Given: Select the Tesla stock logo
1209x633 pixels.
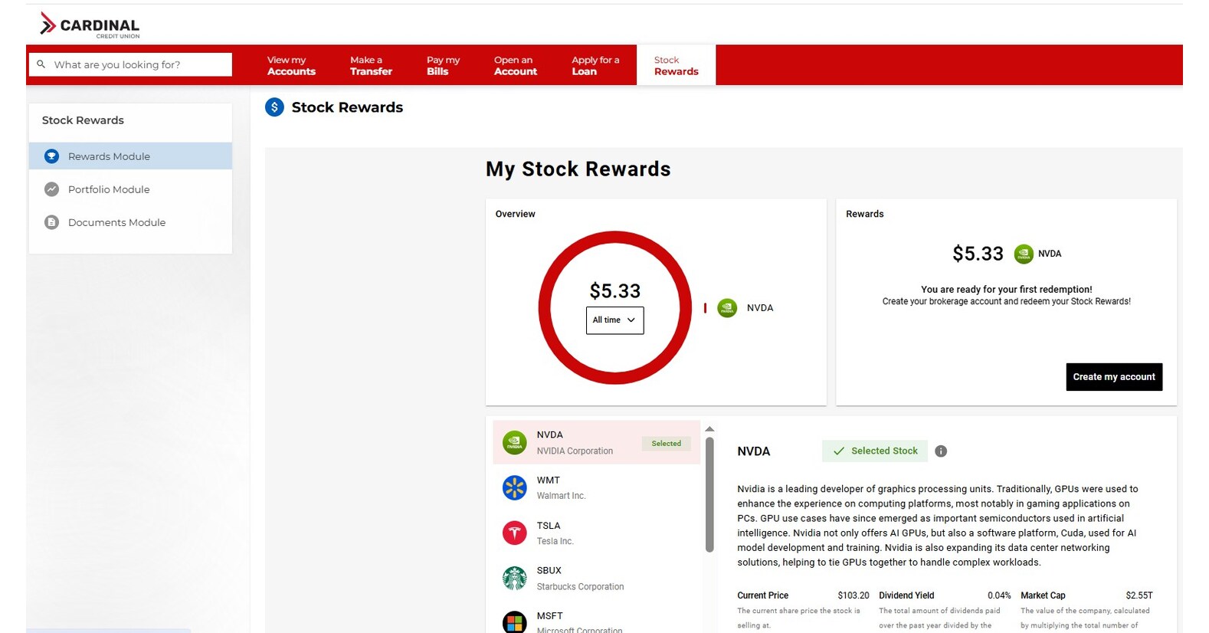Looking at the screenshot, I should [x=514, y=533].
